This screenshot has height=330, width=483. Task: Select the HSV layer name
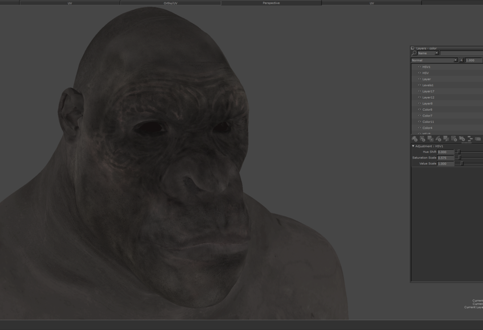(425, 73)
